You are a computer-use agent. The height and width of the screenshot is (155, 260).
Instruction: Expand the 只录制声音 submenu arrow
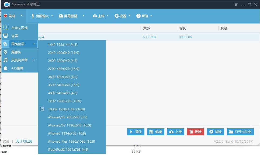pos(34,60)
